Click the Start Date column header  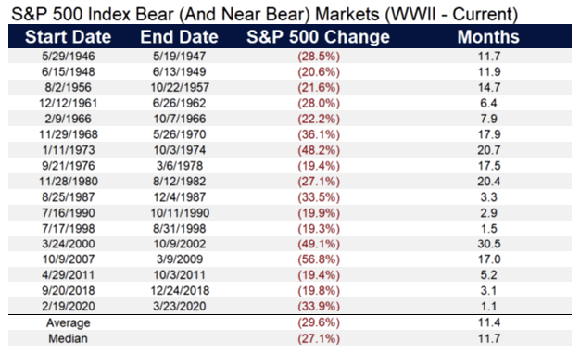[68, 37]
